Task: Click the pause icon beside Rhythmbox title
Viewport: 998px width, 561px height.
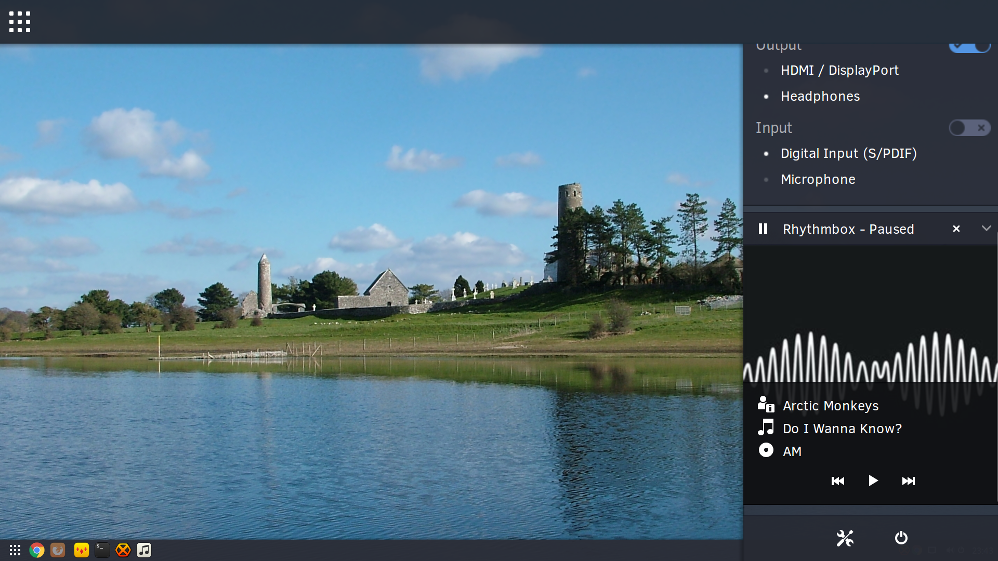Action: click(x=763, y=229)
